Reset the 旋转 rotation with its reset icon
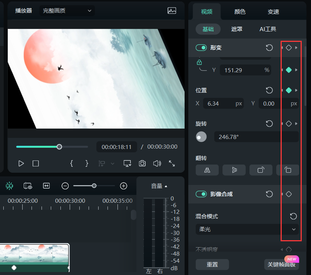Screen dimensions: 311x275 point(269,123)
